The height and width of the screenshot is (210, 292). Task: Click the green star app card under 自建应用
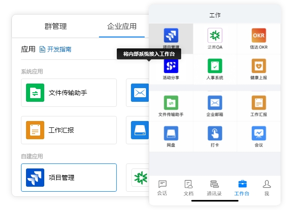pyautogui.click(x=138, y=178)
